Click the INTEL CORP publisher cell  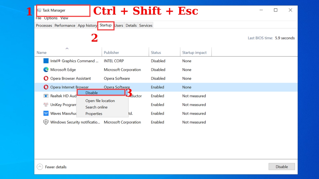tap(114, 61)
